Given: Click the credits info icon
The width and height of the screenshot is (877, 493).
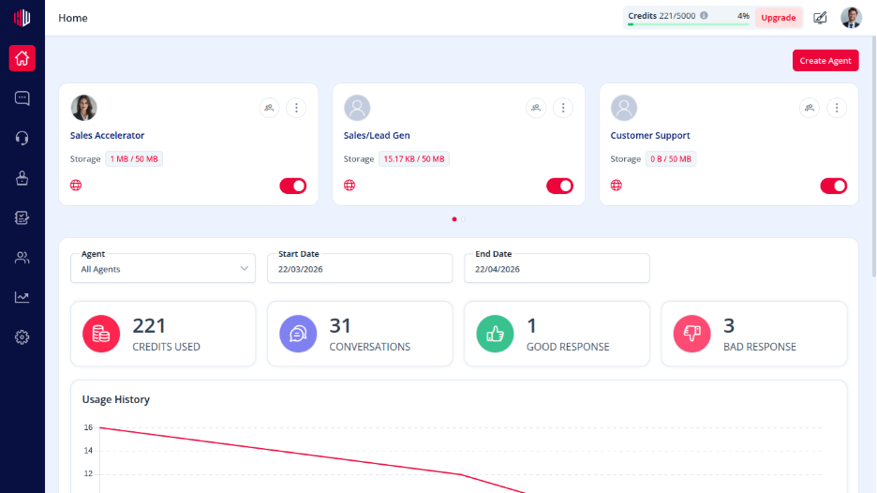Looking at the screenshot, I should click(x=704, y=16).
